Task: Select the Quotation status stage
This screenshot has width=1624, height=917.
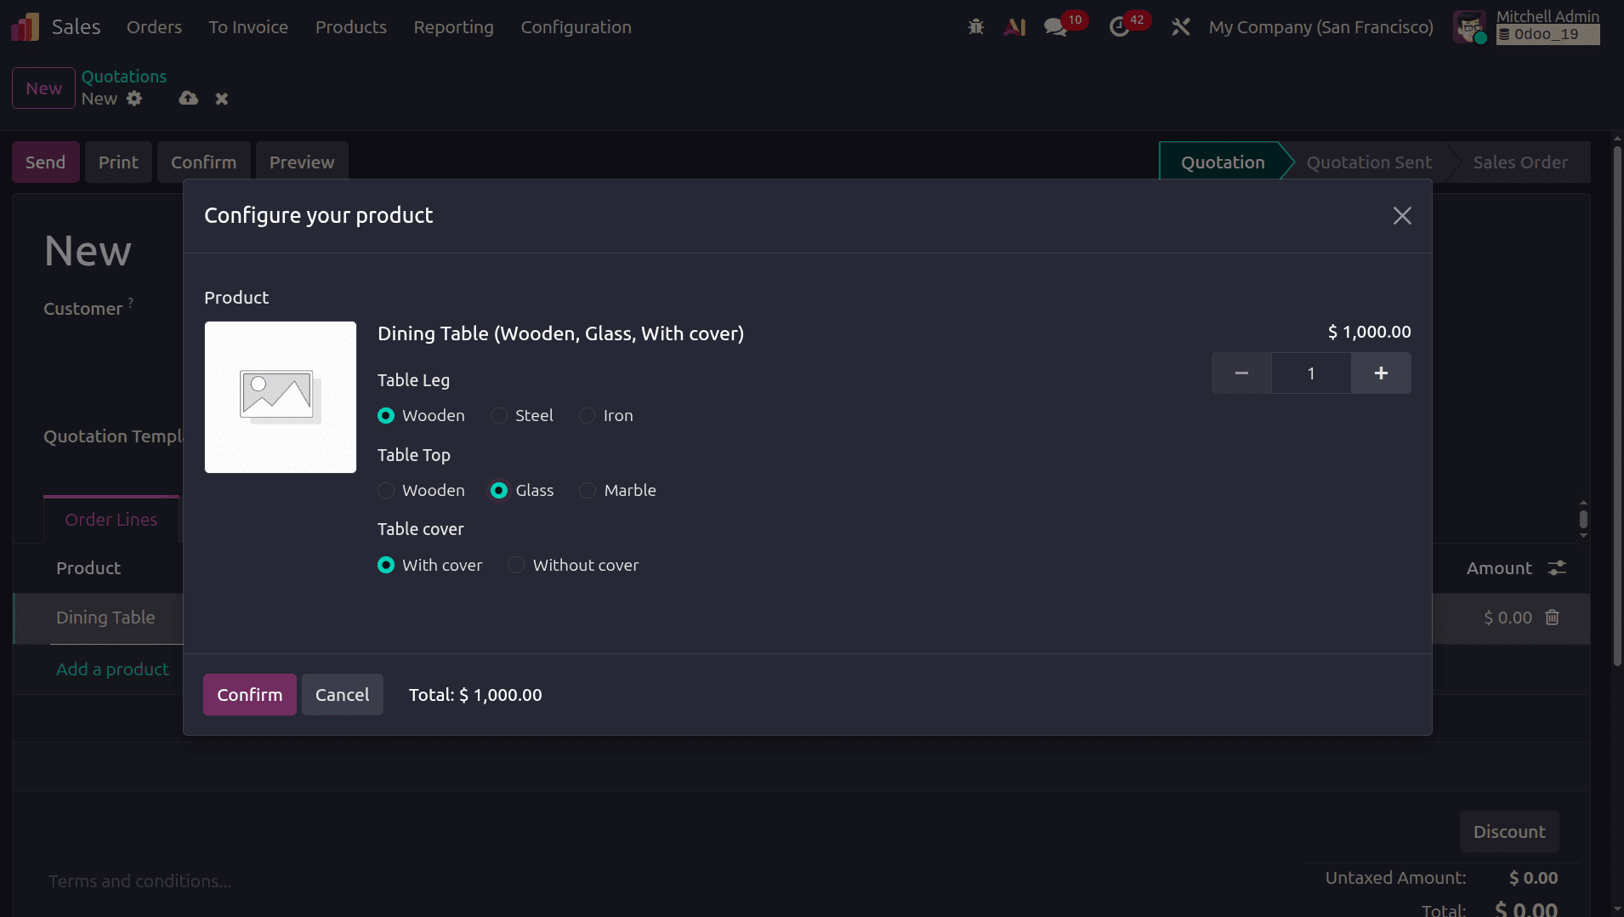Action: pyautogui.click(x=1223, y=162)
